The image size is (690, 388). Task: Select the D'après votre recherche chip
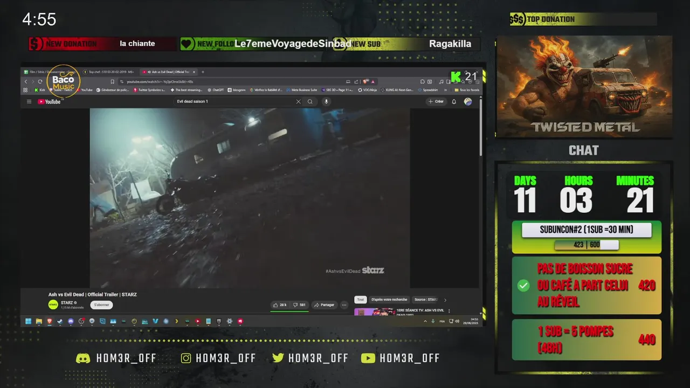tap(389, 300)
